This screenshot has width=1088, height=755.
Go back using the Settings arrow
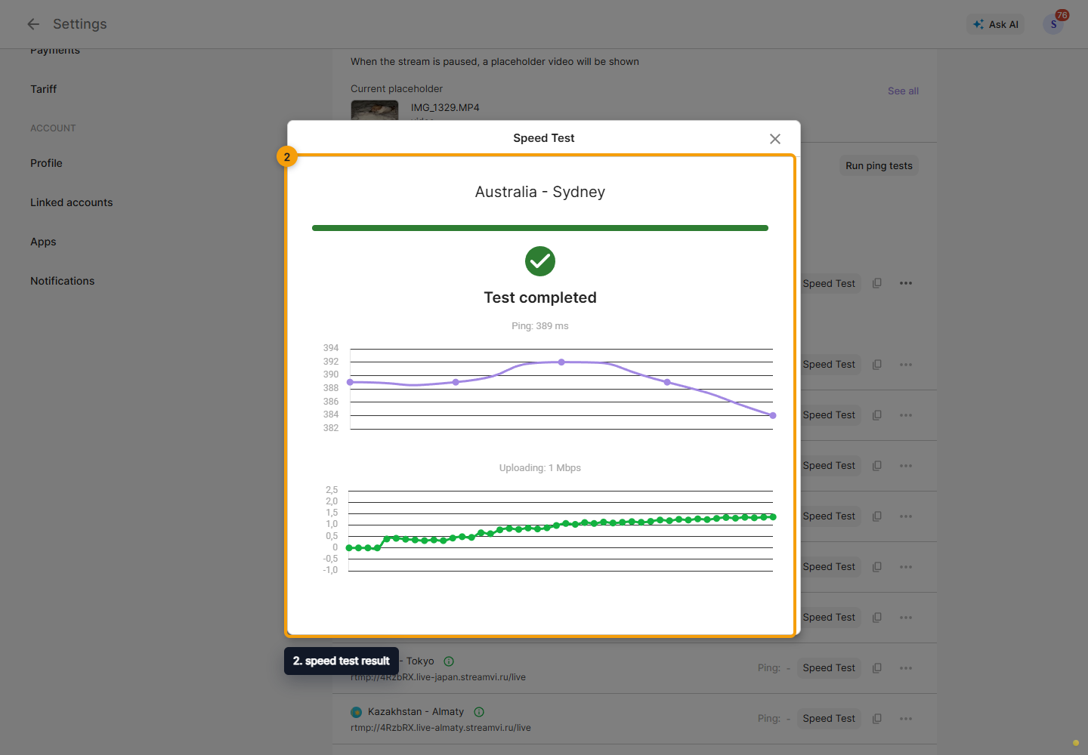click(33, 24)
